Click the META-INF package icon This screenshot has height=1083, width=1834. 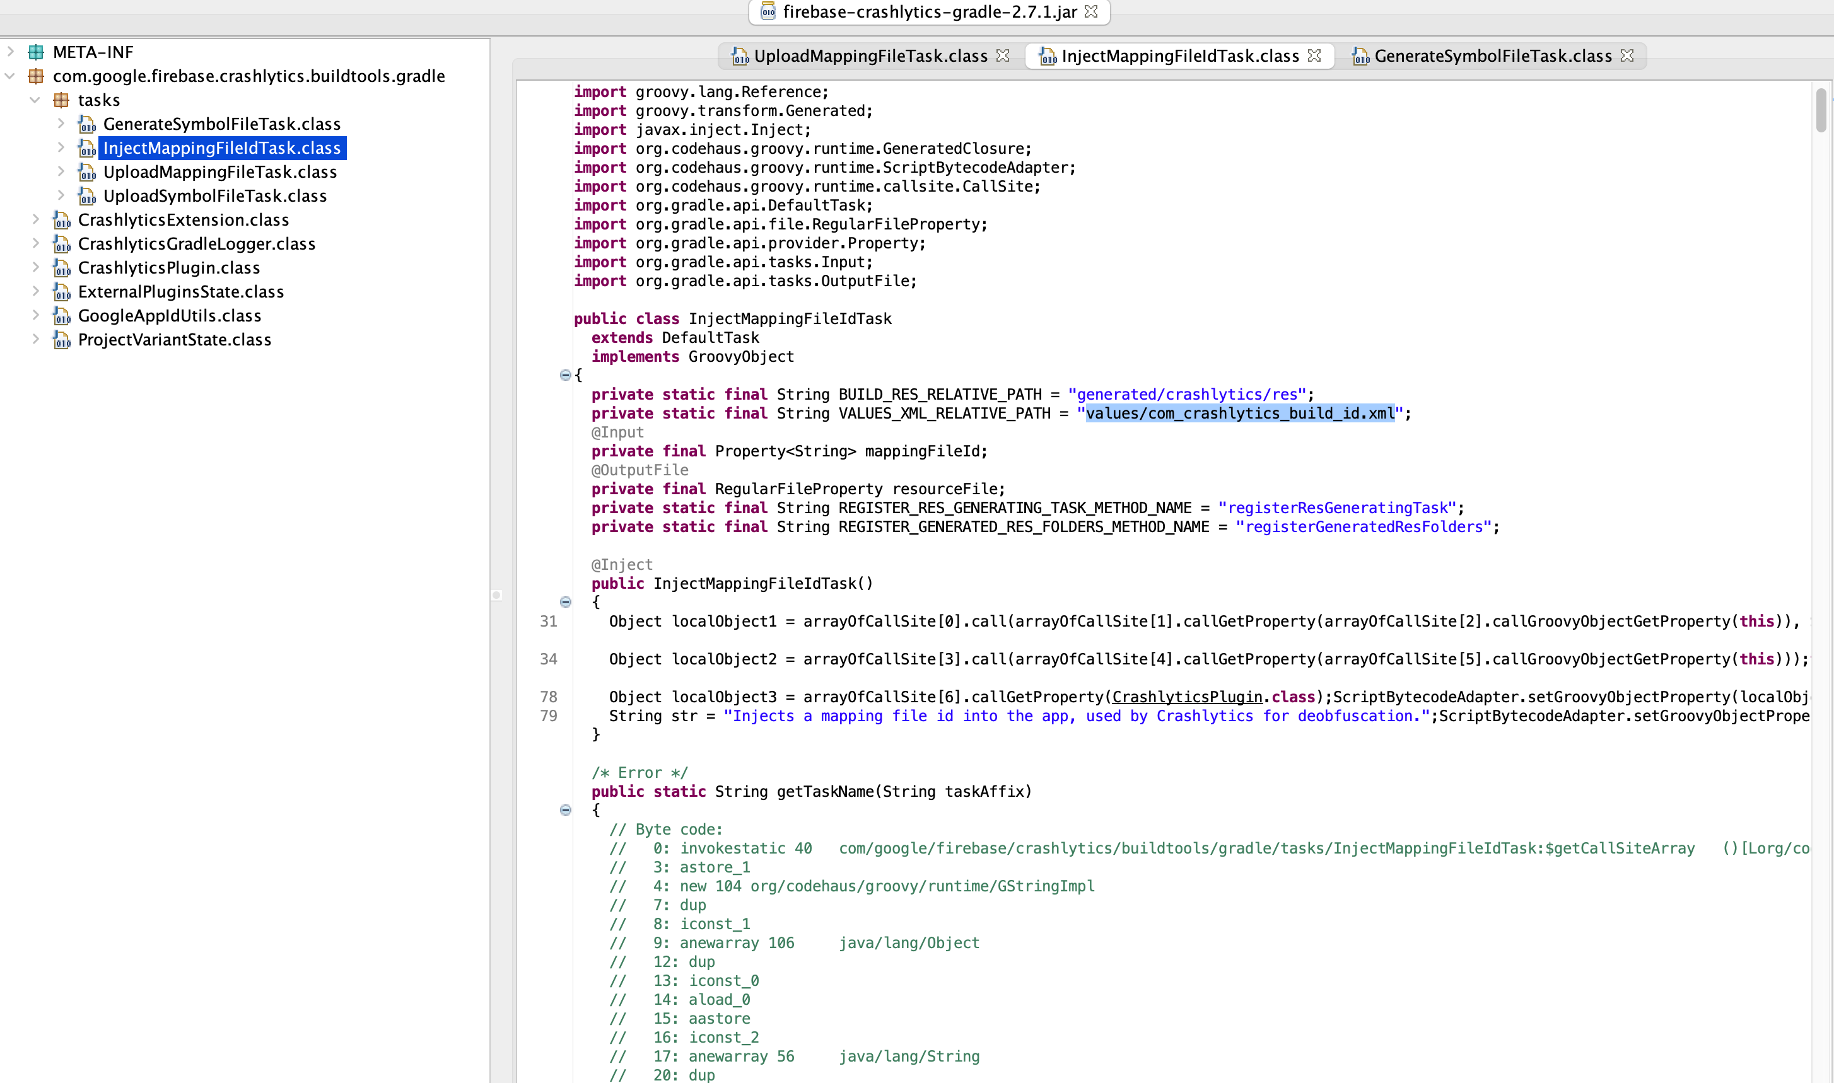pos(36,52)
